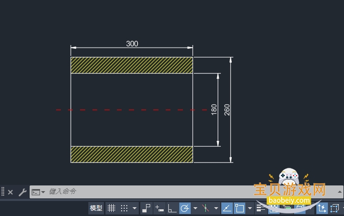Select the red dashed centerline

coord(131,110)
